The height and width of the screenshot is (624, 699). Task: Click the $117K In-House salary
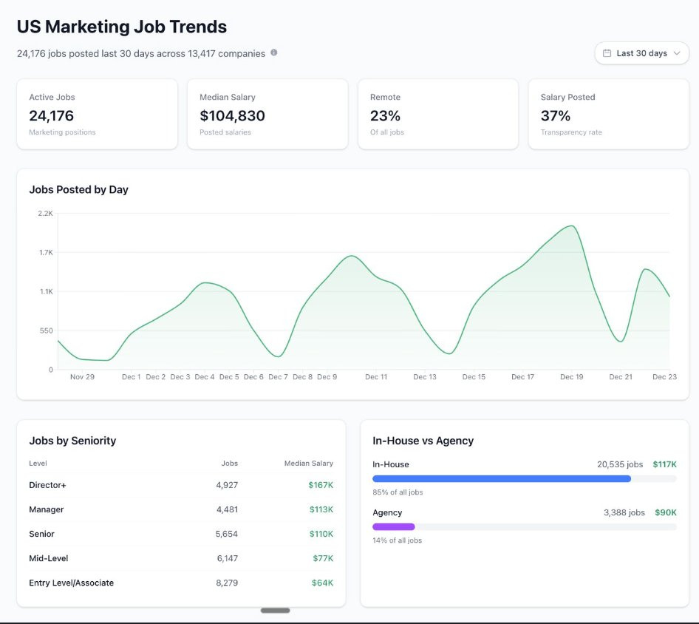[665, 464]
